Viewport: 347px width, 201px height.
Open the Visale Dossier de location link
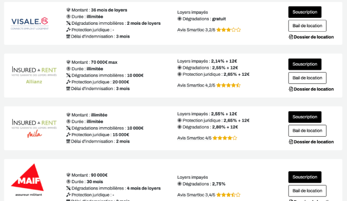tap(311, 37)
